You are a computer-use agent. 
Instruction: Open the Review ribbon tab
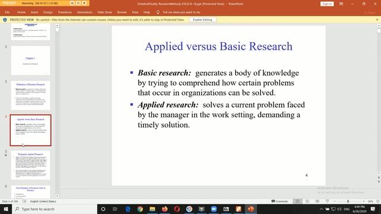click(121, 12)
